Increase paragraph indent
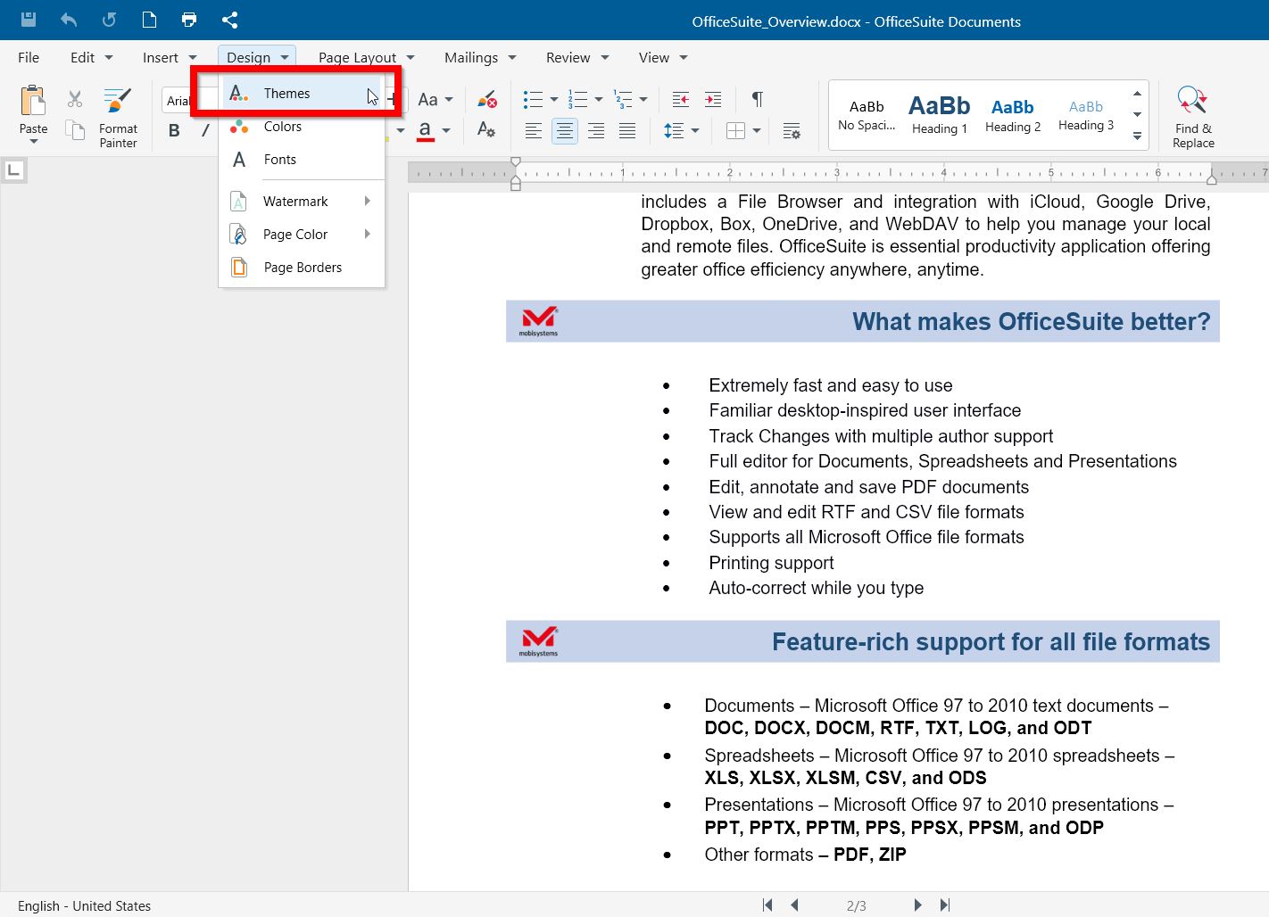 pyautogui.click(x=713, y=99)
